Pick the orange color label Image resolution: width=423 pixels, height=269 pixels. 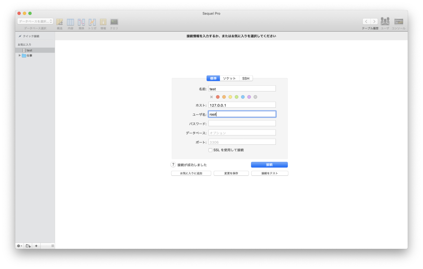click(x=224, y=97)
